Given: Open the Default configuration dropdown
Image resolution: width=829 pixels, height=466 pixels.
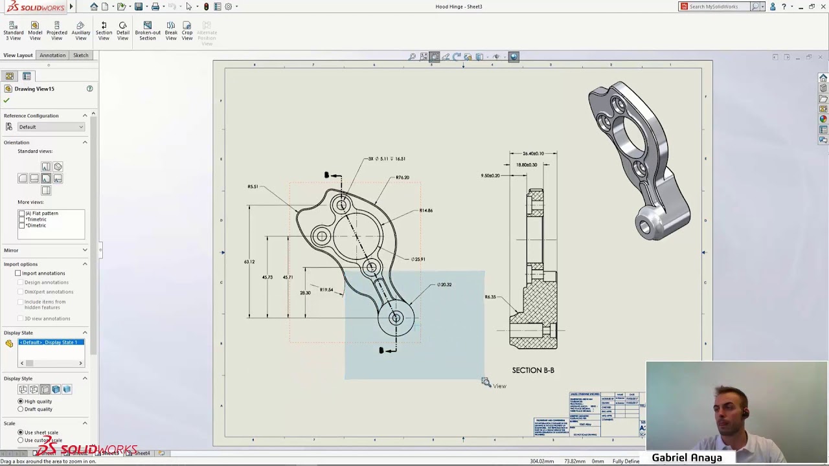Looking at the screenshot, I should pyautogui.click(x=51, y=127).
